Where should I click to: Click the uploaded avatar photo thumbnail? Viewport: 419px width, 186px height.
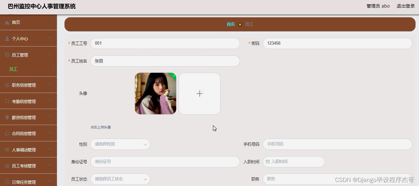click(x=155, y=94)
